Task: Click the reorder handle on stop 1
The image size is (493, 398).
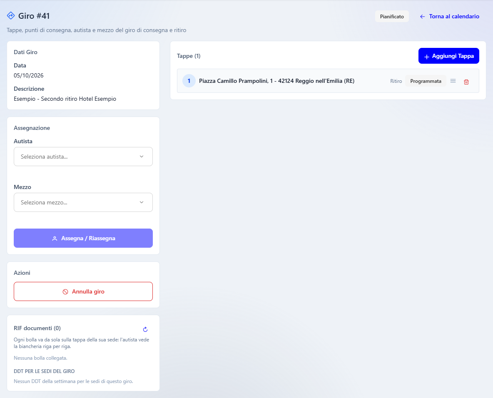Action: (453, 81)
